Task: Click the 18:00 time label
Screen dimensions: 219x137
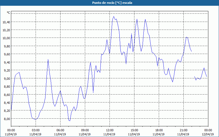Action: pos(159,130)
